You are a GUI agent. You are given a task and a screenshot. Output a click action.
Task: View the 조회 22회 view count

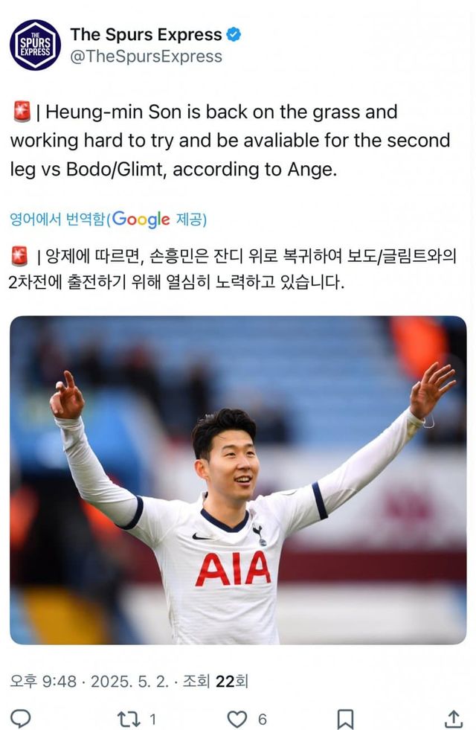(215, 682)
